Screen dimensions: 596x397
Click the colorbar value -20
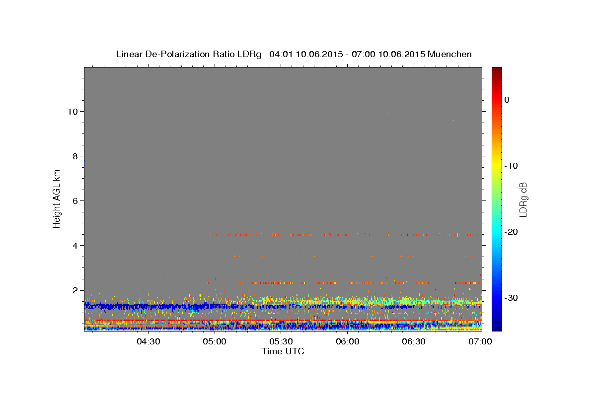[512, 232]
